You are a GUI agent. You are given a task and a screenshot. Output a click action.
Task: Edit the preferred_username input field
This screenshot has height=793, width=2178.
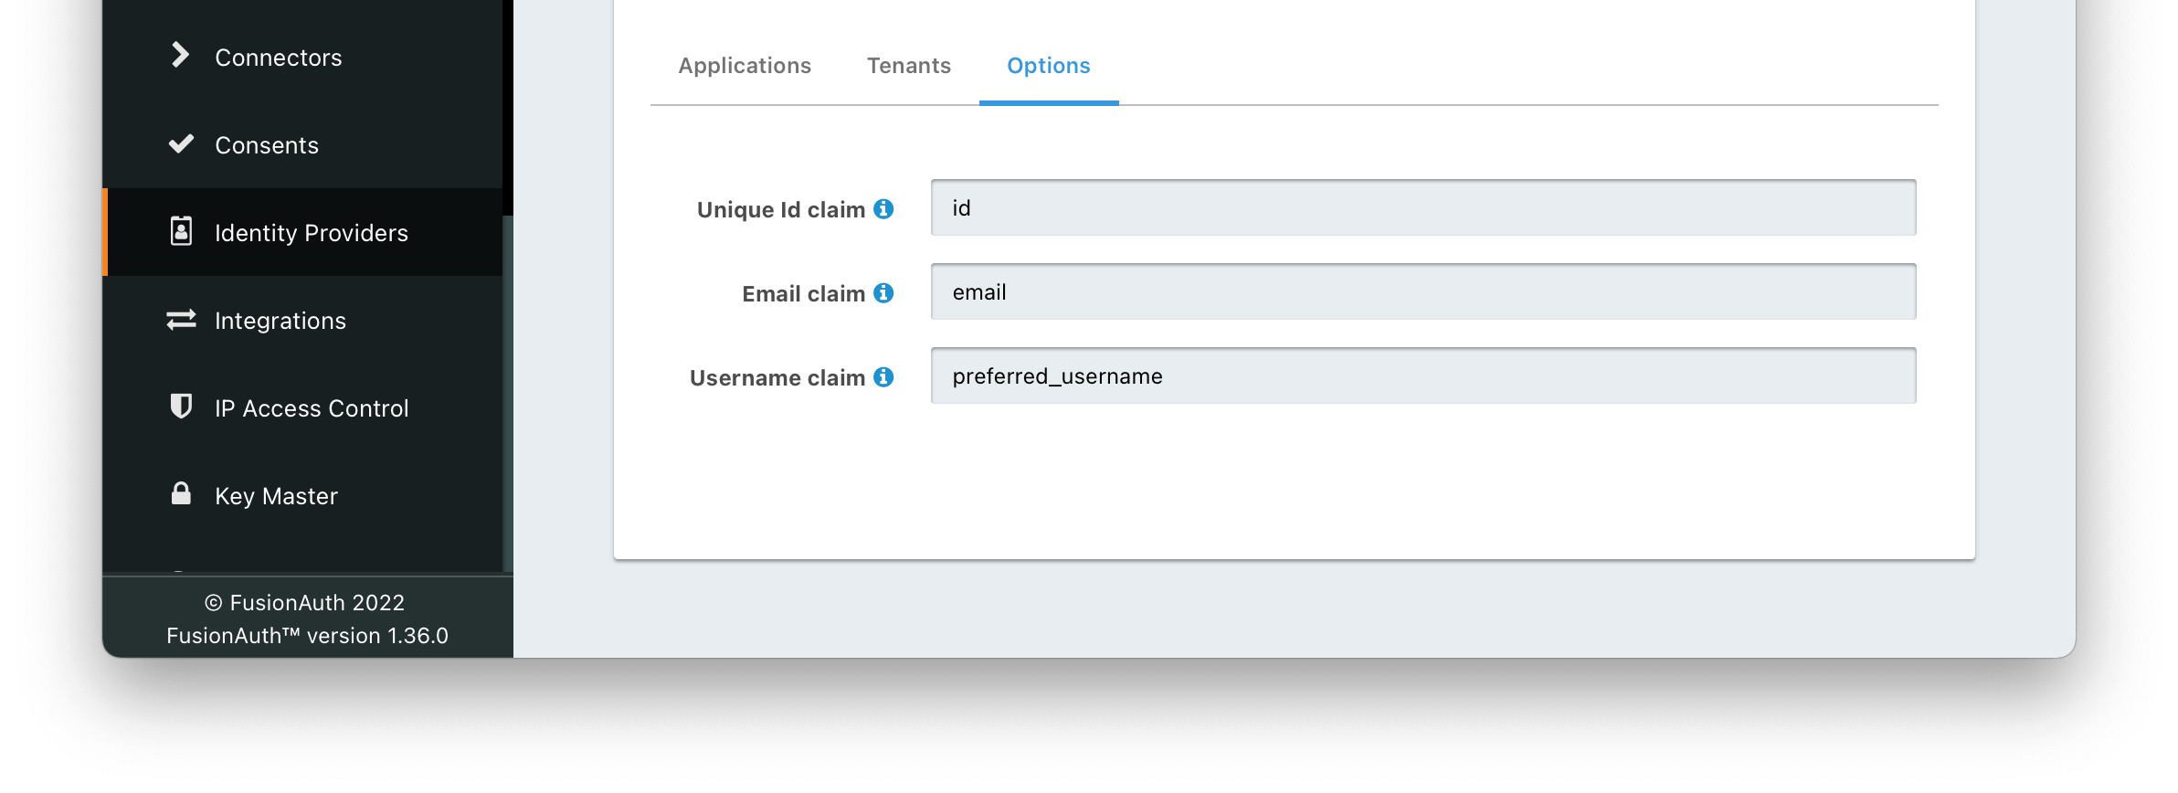pyautogui.click(x=1422, y=376)
